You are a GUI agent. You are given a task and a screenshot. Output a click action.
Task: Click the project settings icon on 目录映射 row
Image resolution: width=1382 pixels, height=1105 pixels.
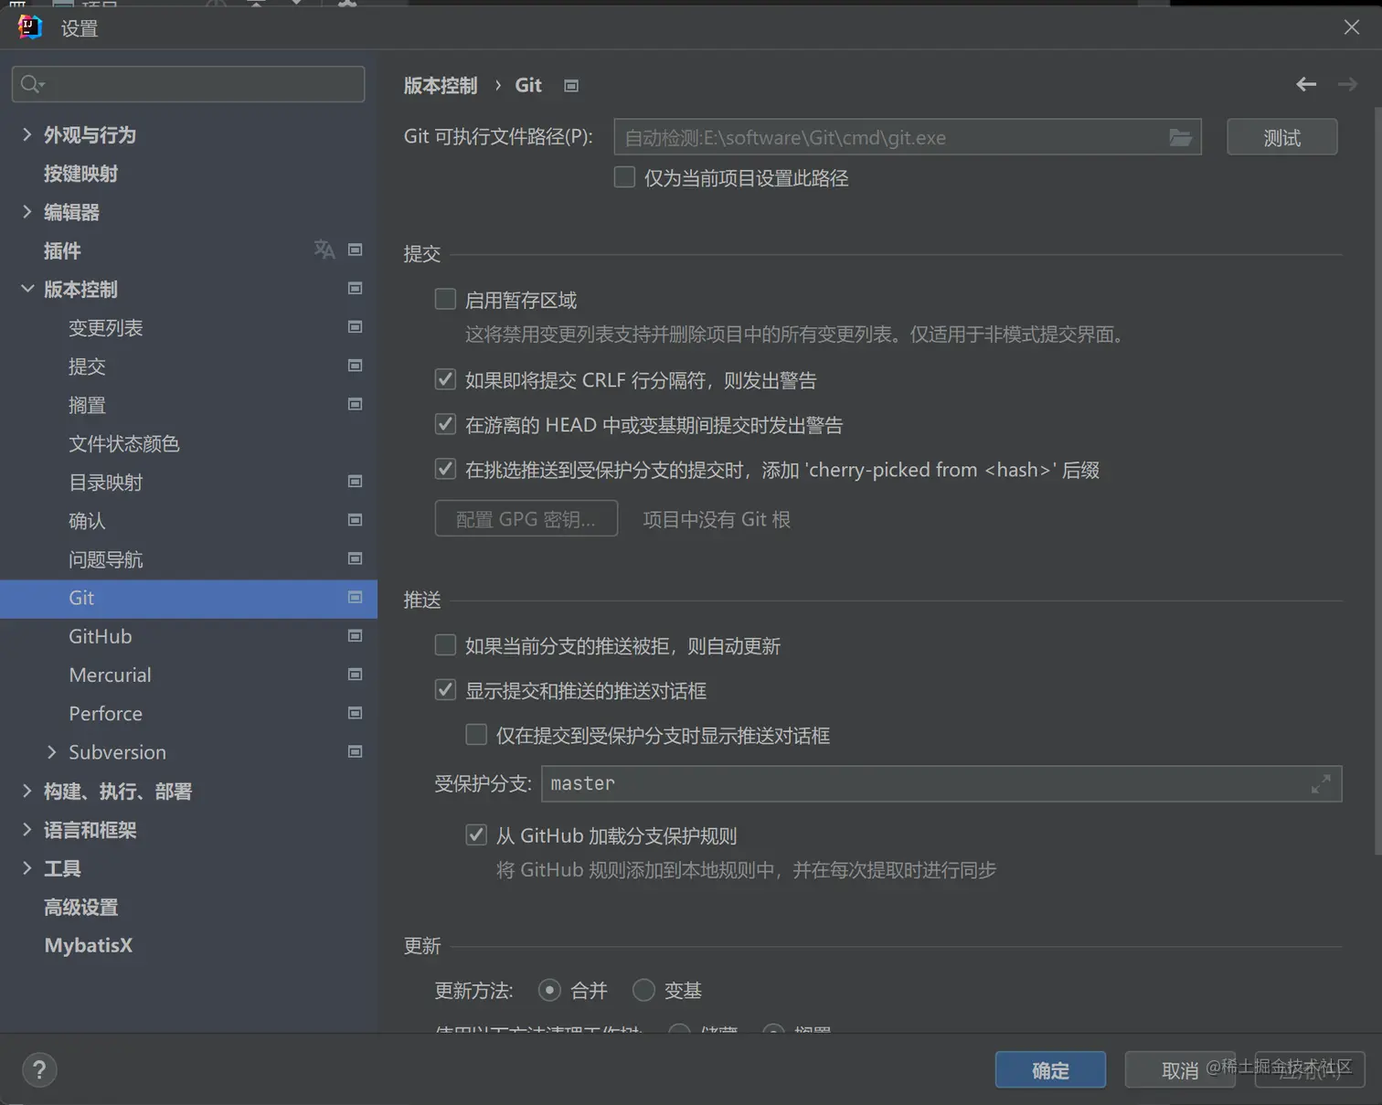click(356, 482)
